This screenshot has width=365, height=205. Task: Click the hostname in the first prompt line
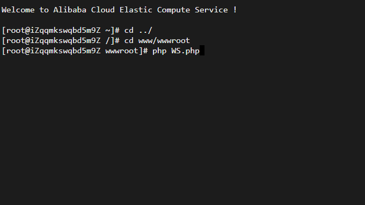tap(65, 31)
